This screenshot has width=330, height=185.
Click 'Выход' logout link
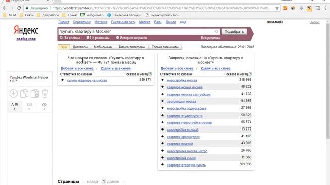click(315, 22)
